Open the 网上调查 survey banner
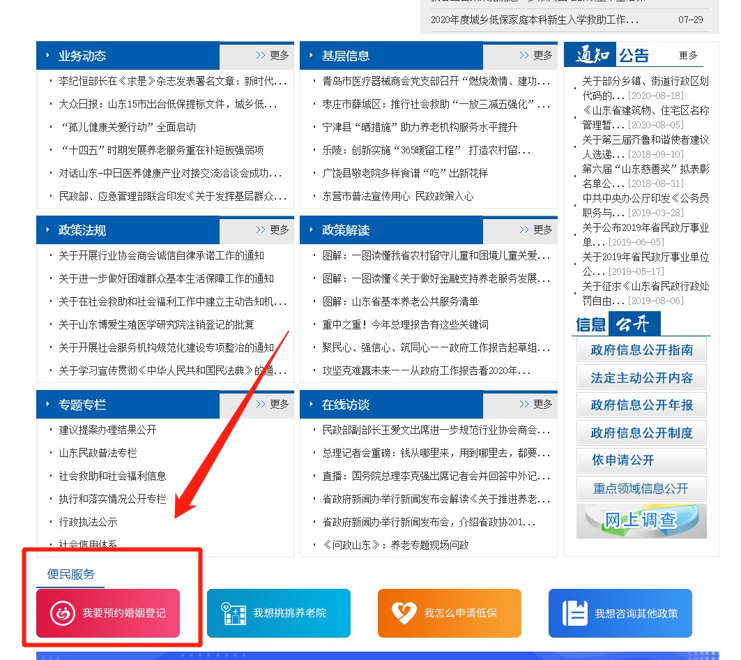 pos(641,520)
